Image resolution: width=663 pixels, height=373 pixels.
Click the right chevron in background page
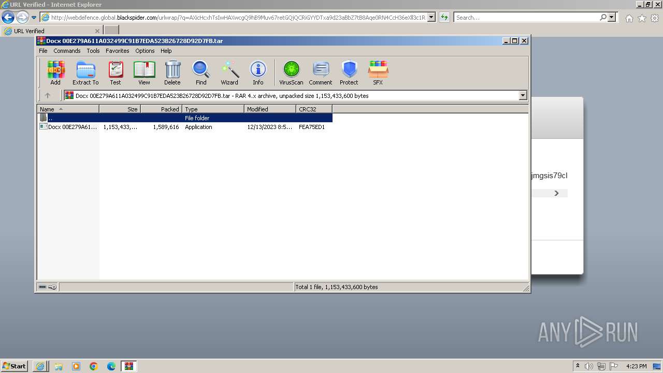click(x=557, y=193)
